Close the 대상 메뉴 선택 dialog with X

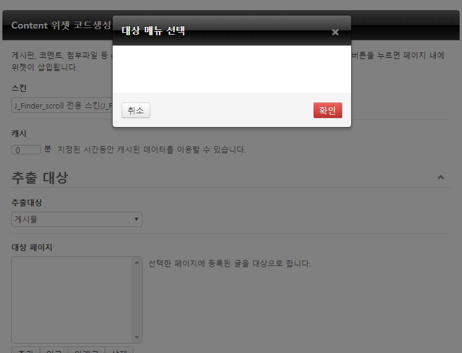tap(335, 32)
